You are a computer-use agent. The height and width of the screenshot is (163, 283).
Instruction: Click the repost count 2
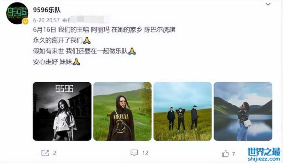(x=54, y=153)
